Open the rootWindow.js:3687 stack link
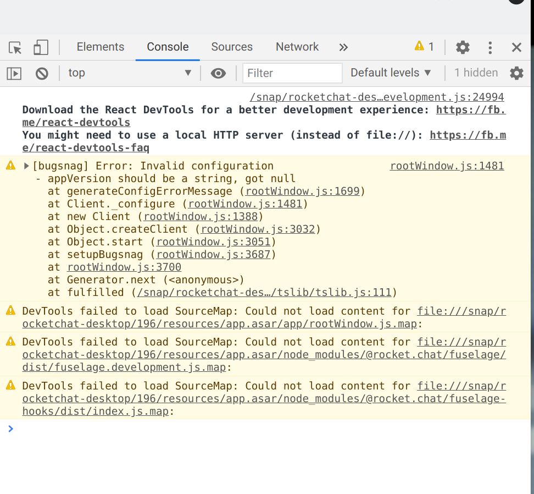The width and height of the screenshot is (534, 494). pyautogui.click(x=213, y=254)
